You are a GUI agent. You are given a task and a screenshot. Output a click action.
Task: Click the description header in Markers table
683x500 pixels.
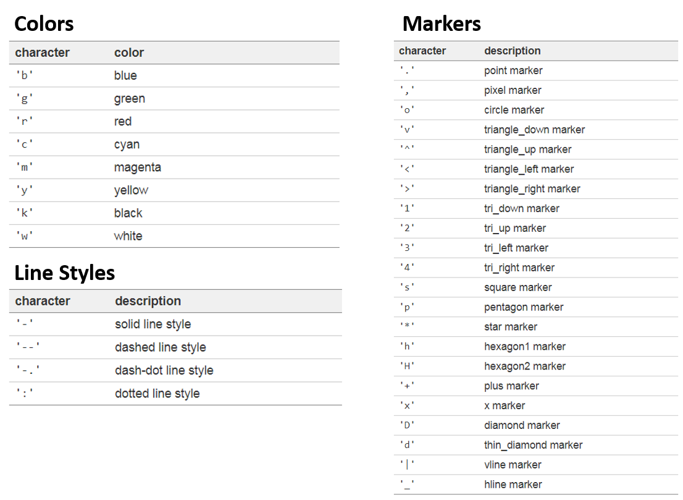513,51
